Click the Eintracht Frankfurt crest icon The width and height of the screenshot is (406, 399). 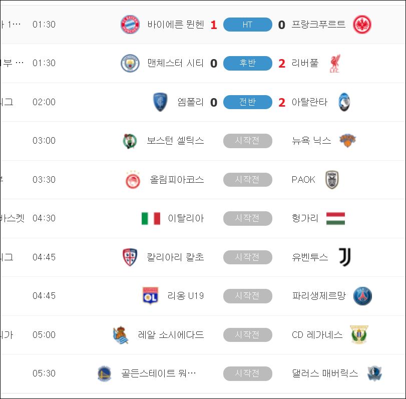pos(362,25)
